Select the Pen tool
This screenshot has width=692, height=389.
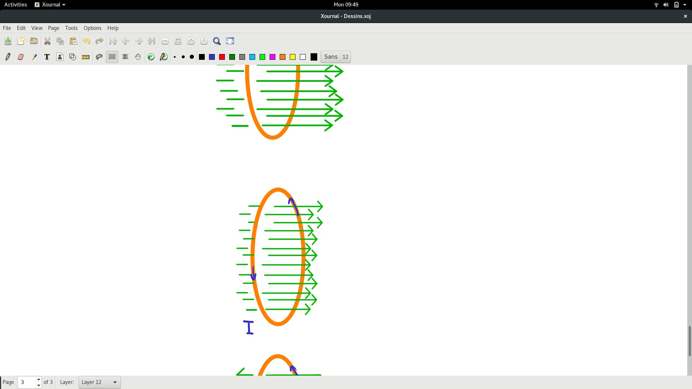(8, 57)
